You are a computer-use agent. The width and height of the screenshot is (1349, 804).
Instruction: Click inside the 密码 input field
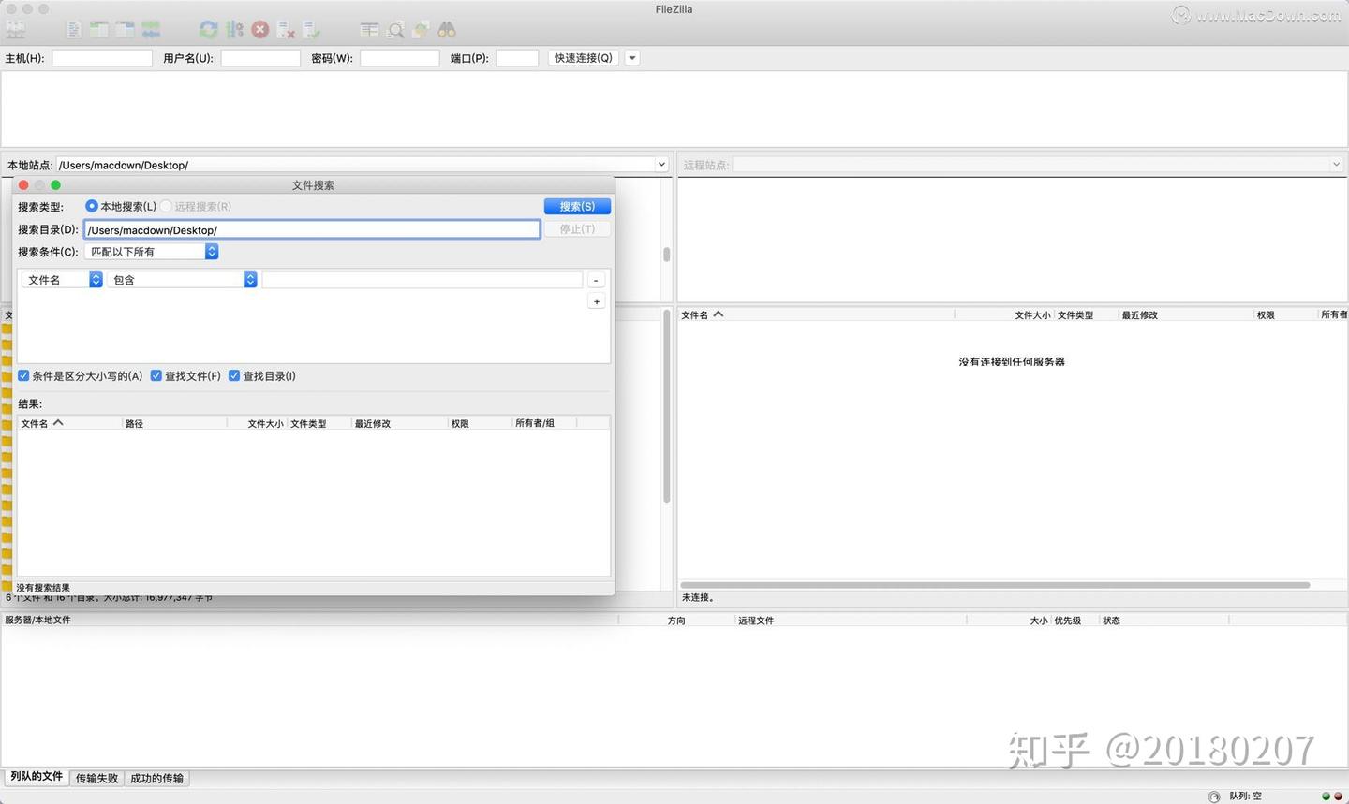click(x=399, y=57)
